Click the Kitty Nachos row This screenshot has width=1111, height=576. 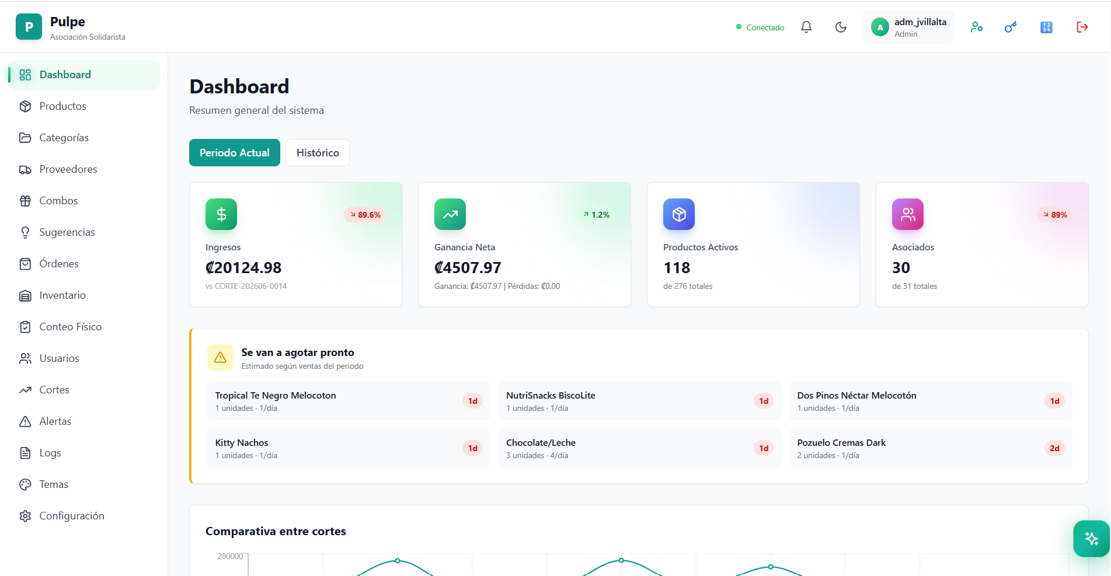click(x=349, y=448)
